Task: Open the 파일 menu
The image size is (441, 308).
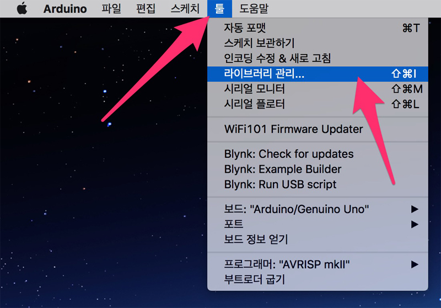Action: [x=111, y=8]
